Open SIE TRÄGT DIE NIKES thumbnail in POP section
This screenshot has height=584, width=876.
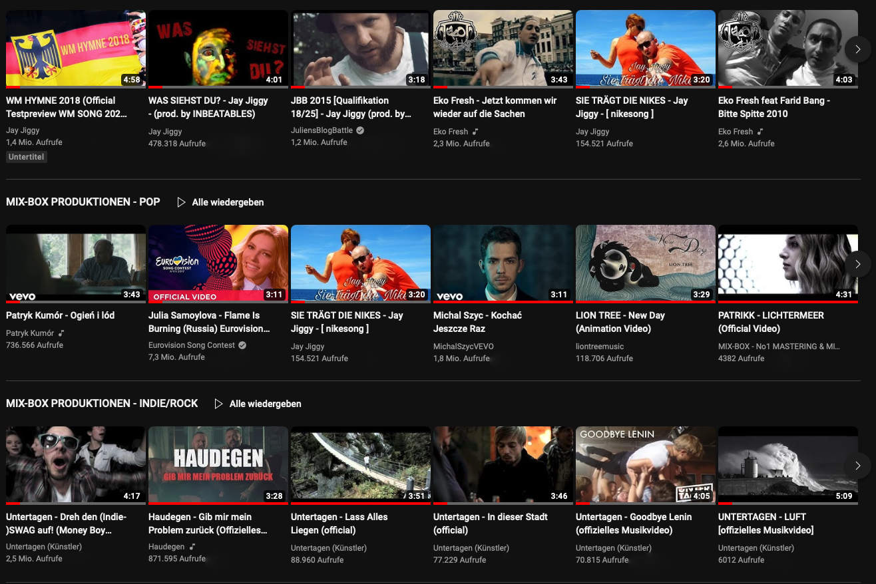(361, 263)
